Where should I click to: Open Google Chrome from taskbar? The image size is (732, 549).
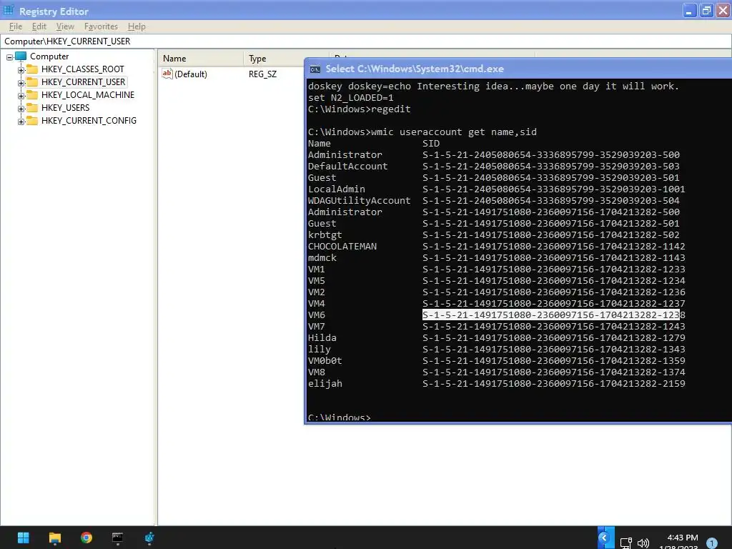click(86, 538)
